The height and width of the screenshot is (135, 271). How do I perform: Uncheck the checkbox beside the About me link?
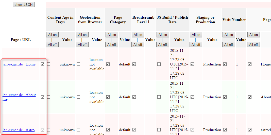click(42, 97)
